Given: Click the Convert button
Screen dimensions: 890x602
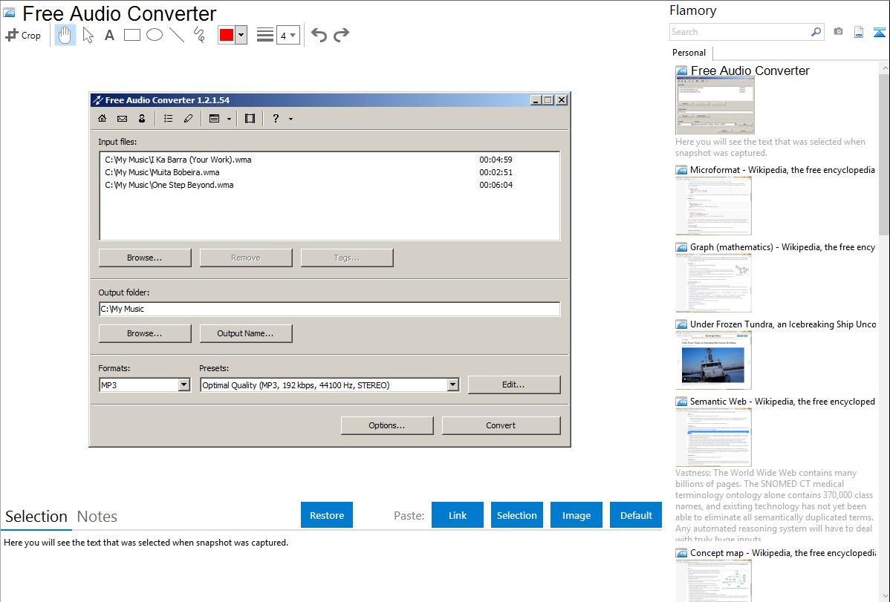Looking at the screenshot, I should (x=501, y=425).
